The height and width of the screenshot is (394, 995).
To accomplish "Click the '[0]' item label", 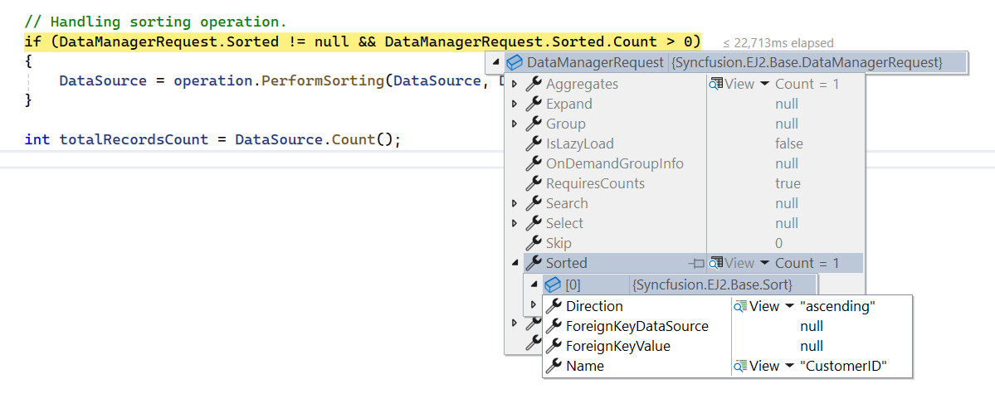I will click(573, 285).
